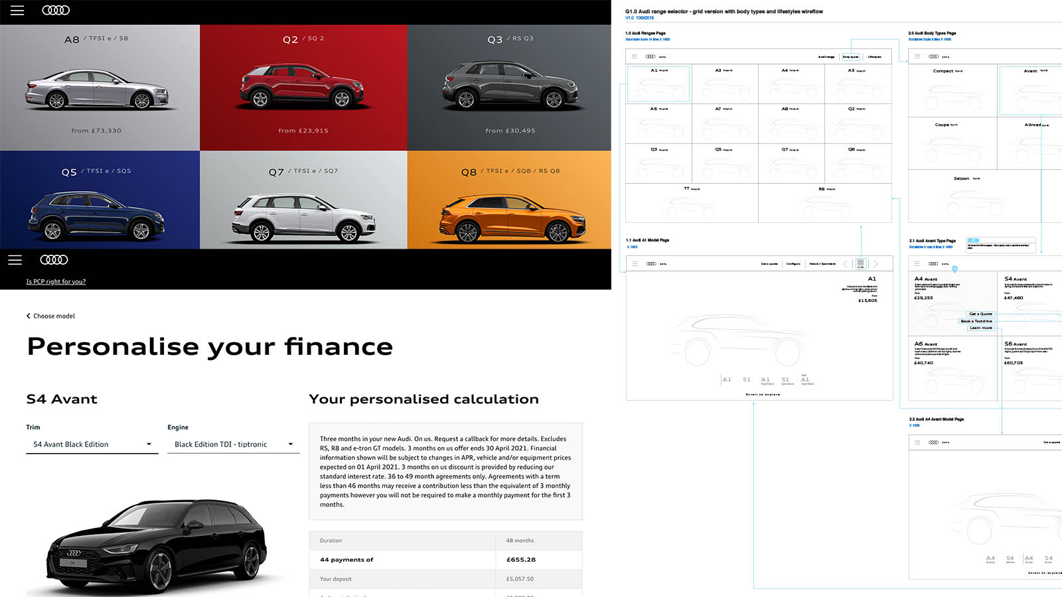Select Body types tab in wireframe header
The image size is (1062, 597).
pyautogui.click(x=850, y=57)
